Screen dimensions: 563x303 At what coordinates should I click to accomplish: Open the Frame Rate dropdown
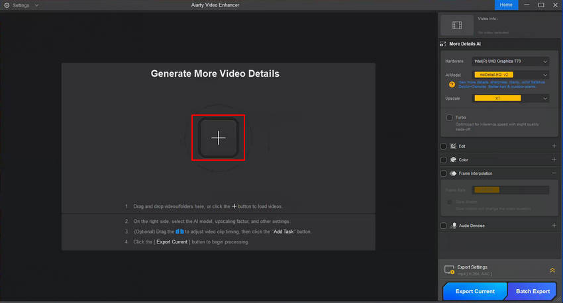pyautogui.click(x=510, y=190)
